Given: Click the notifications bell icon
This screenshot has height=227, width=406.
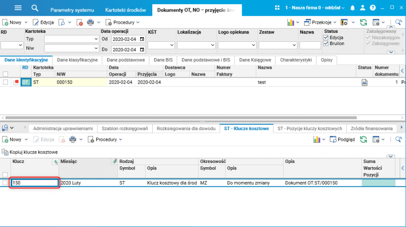Looking at the screenshot, I should 353,8.
